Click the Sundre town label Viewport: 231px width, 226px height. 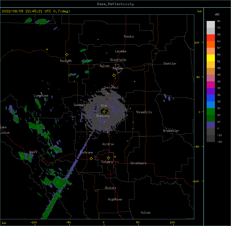pyautogui.click(x=78, y=105)
